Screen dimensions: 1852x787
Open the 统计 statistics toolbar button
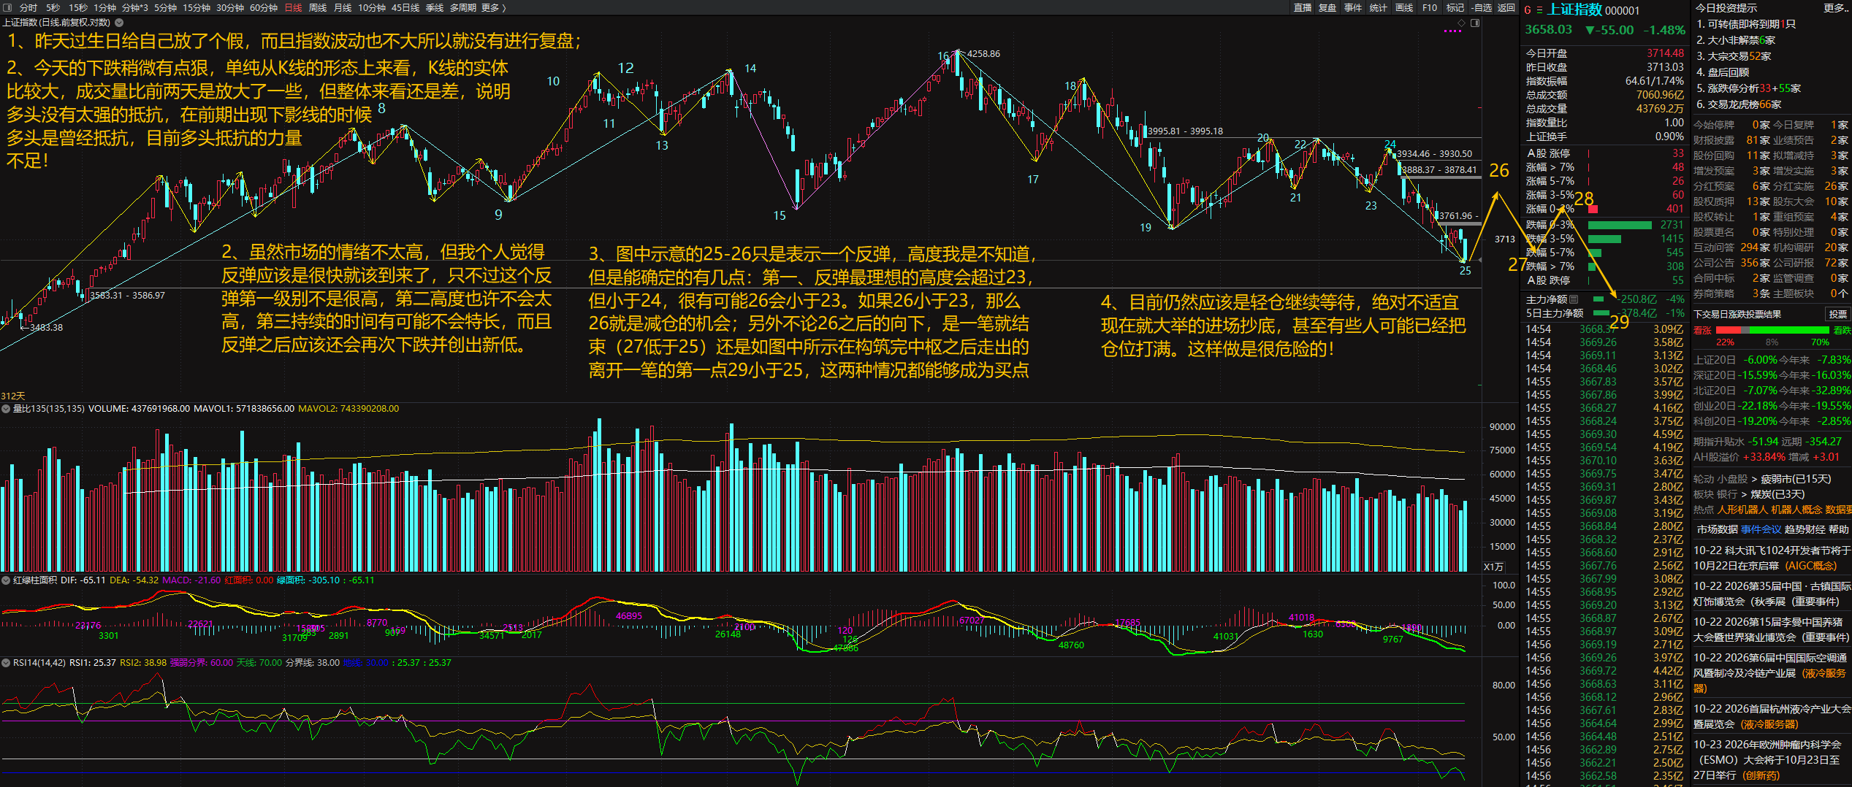click(1378, 7)
